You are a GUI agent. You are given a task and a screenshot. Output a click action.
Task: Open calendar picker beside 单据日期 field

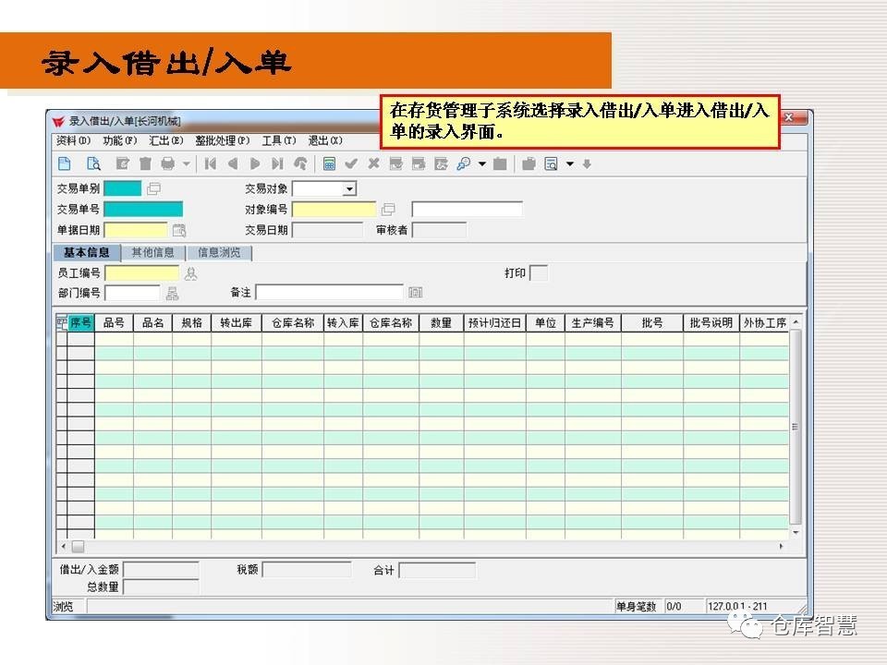coord(179,230)
